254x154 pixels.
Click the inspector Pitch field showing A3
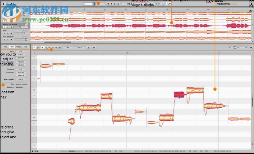coord(20,51)
